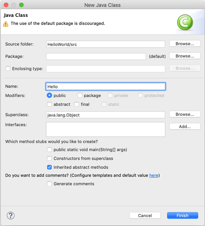
Task: Select the package modifier radio button
Action: [x=79, y=96]
